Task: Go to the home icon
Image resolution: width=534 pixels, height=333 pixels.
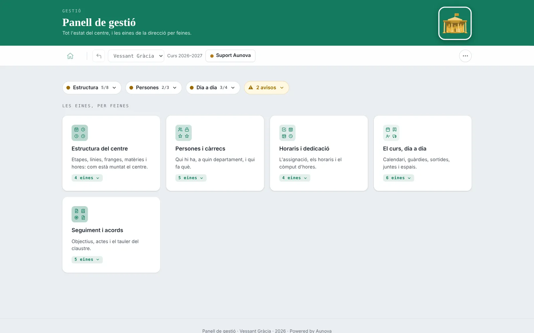Action: pyautogui.click(x=70, y=56)
